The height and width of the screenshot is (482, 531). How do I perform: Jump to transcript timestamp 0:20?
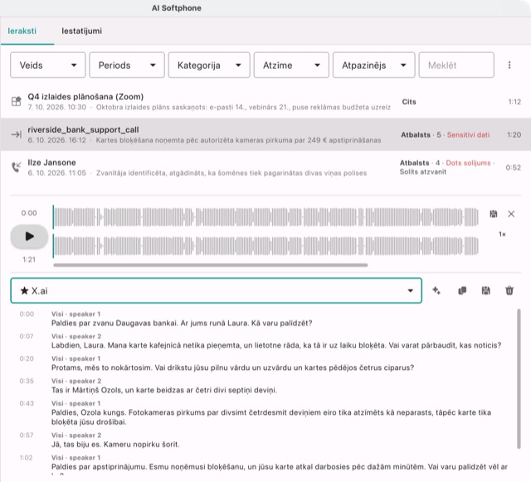[27, 358]
